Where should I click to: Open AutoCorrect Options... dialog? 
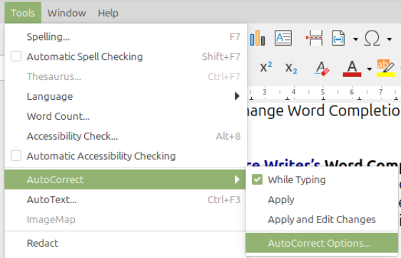(322, 243)
